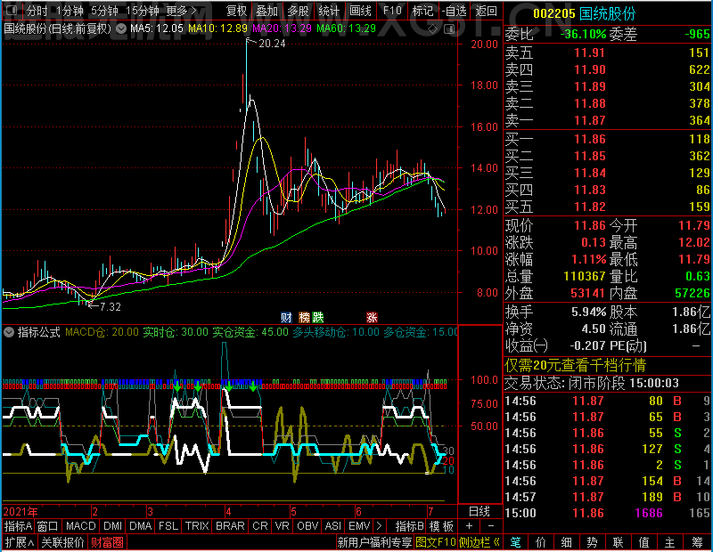Image resolution: width=713 pixels, height=552 pixels.
Task: Open the 跌 info marker on chart
Action: 317,317
